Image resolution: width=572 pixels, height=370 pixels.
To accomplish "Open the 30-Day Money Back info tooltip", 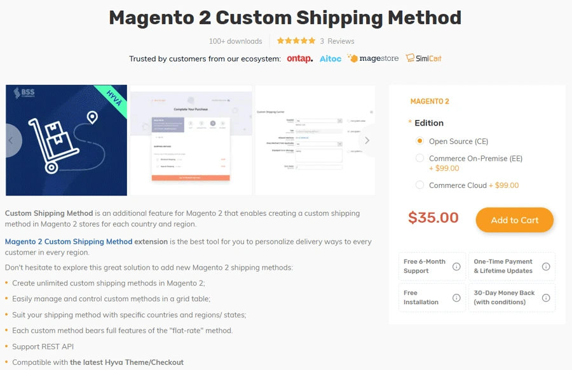I will click(546, 298).
